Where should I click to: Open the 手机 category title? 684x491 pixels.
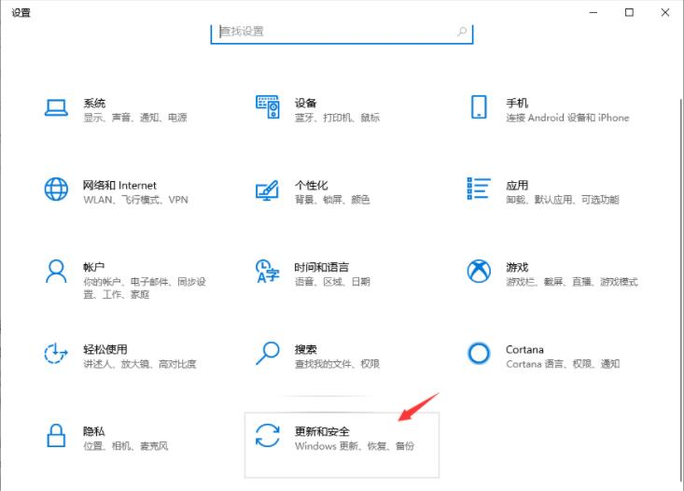coord(517,103)
